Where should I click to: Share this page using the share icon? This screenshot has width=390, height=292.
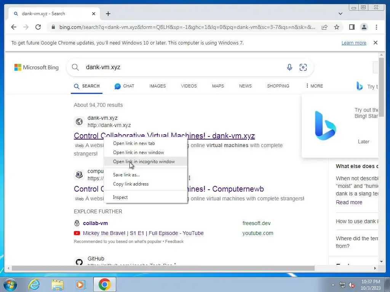click(x=324, y=27)
